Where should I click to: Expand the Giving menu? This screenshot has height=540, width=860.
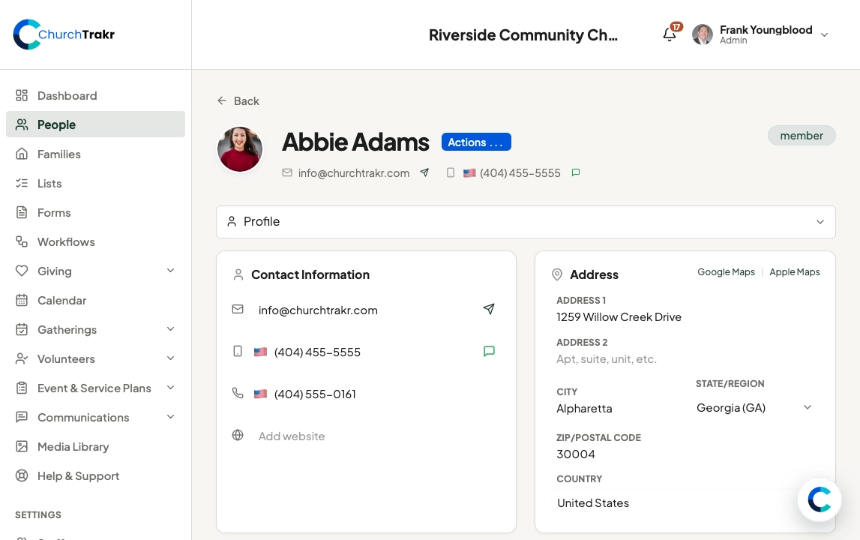(x=95, y=271)
